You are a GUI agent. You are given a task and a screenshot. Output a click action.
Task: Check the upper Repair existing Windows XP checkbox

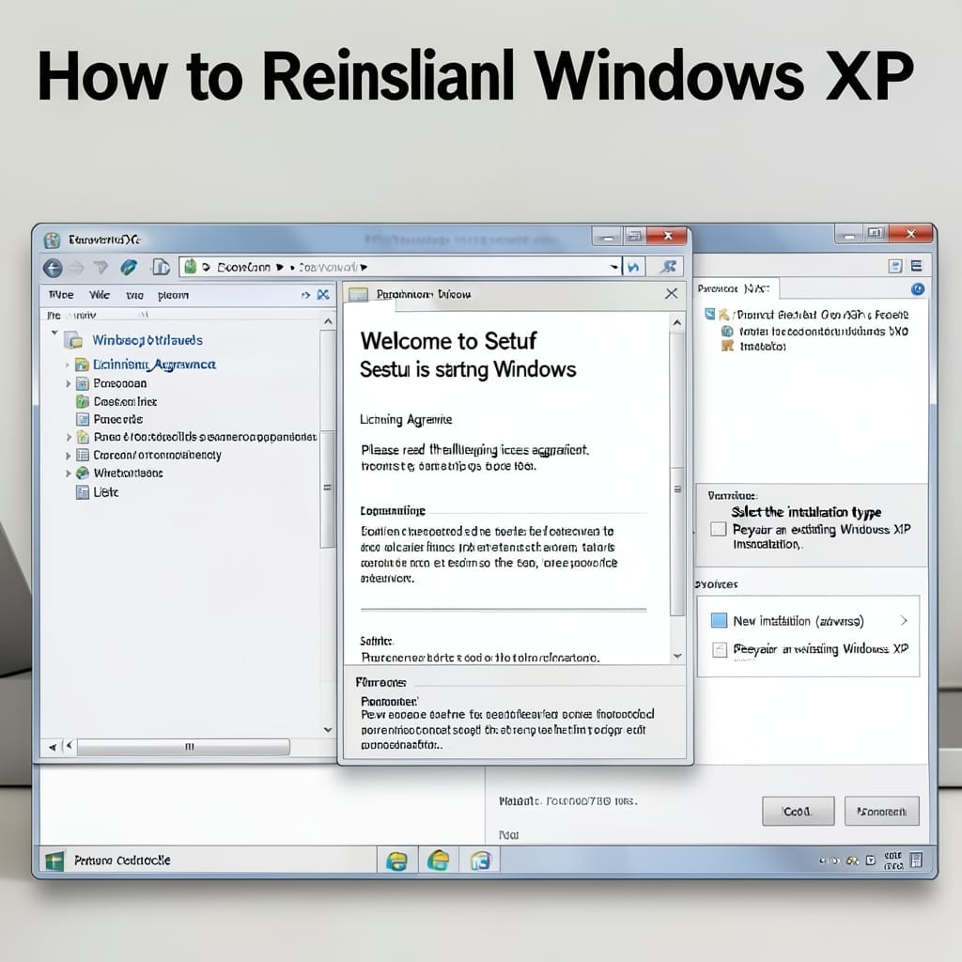click(x=718, y=529)
